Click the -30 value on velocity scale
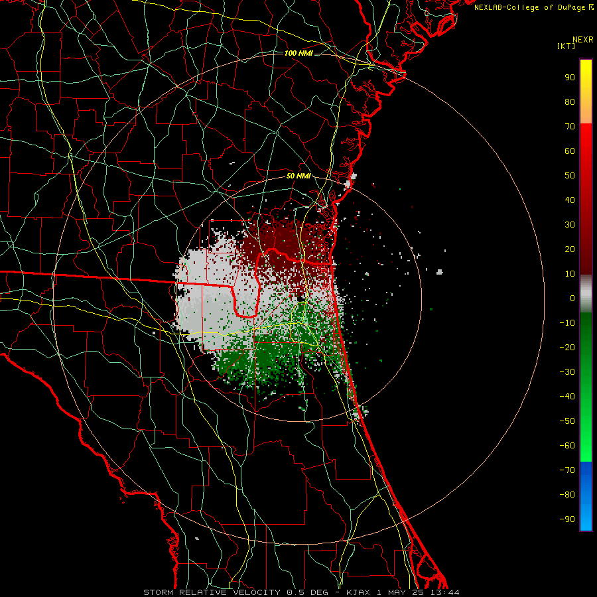Viewport: 597px width, 597px height. pos(567,372)
